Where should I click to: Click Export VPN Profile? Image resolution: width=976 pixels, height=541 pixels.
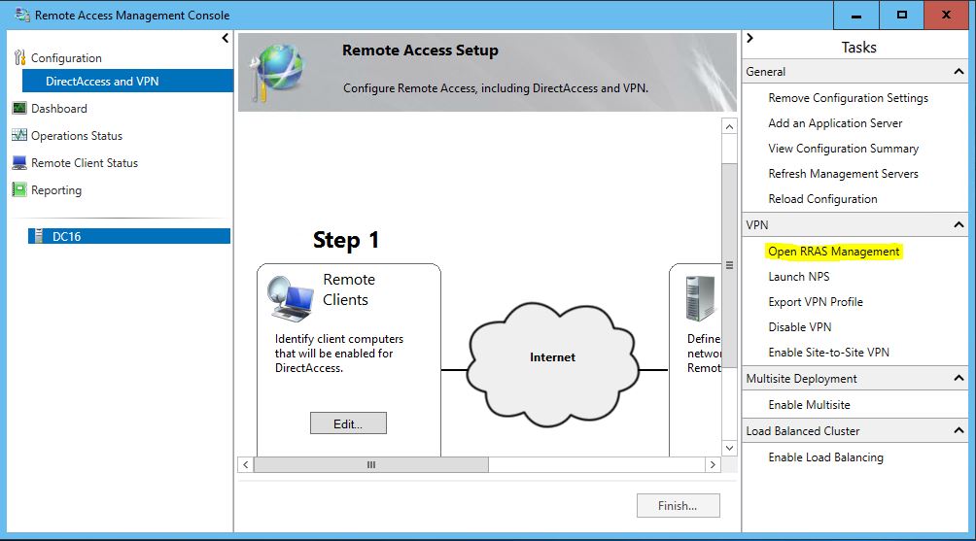click(x=816, y=302)
